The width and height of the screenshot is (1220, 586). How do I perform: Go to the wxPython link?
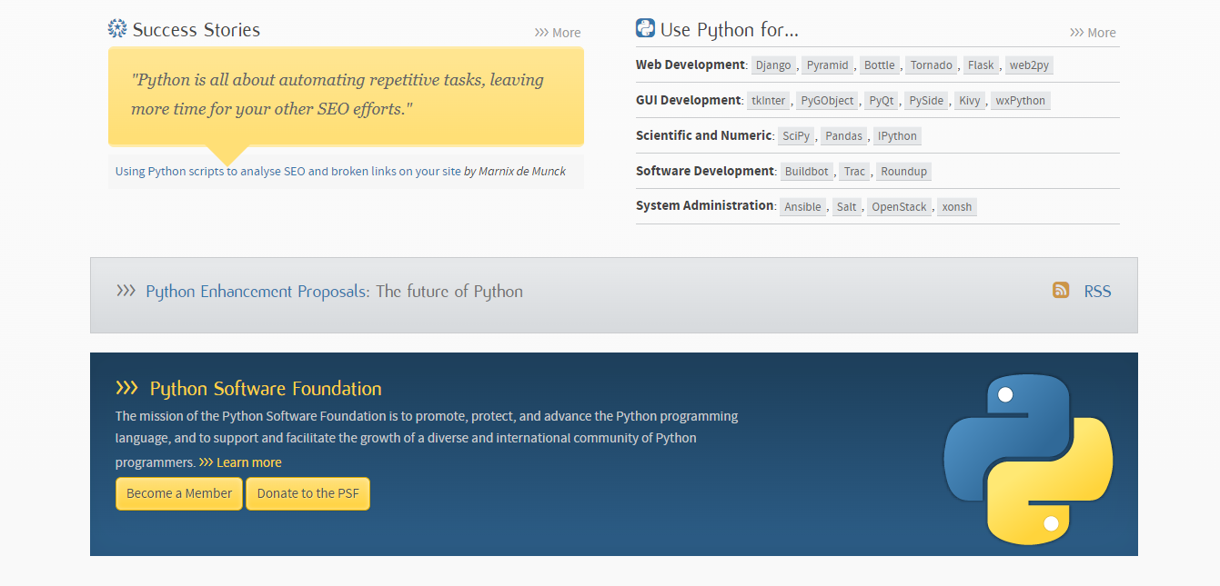tap(1021, 101)
